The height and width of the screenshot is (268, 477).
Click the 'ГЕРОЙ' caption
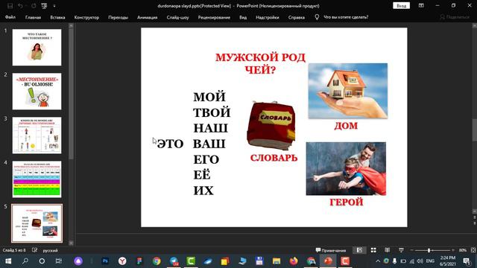[x=346, y=202]
